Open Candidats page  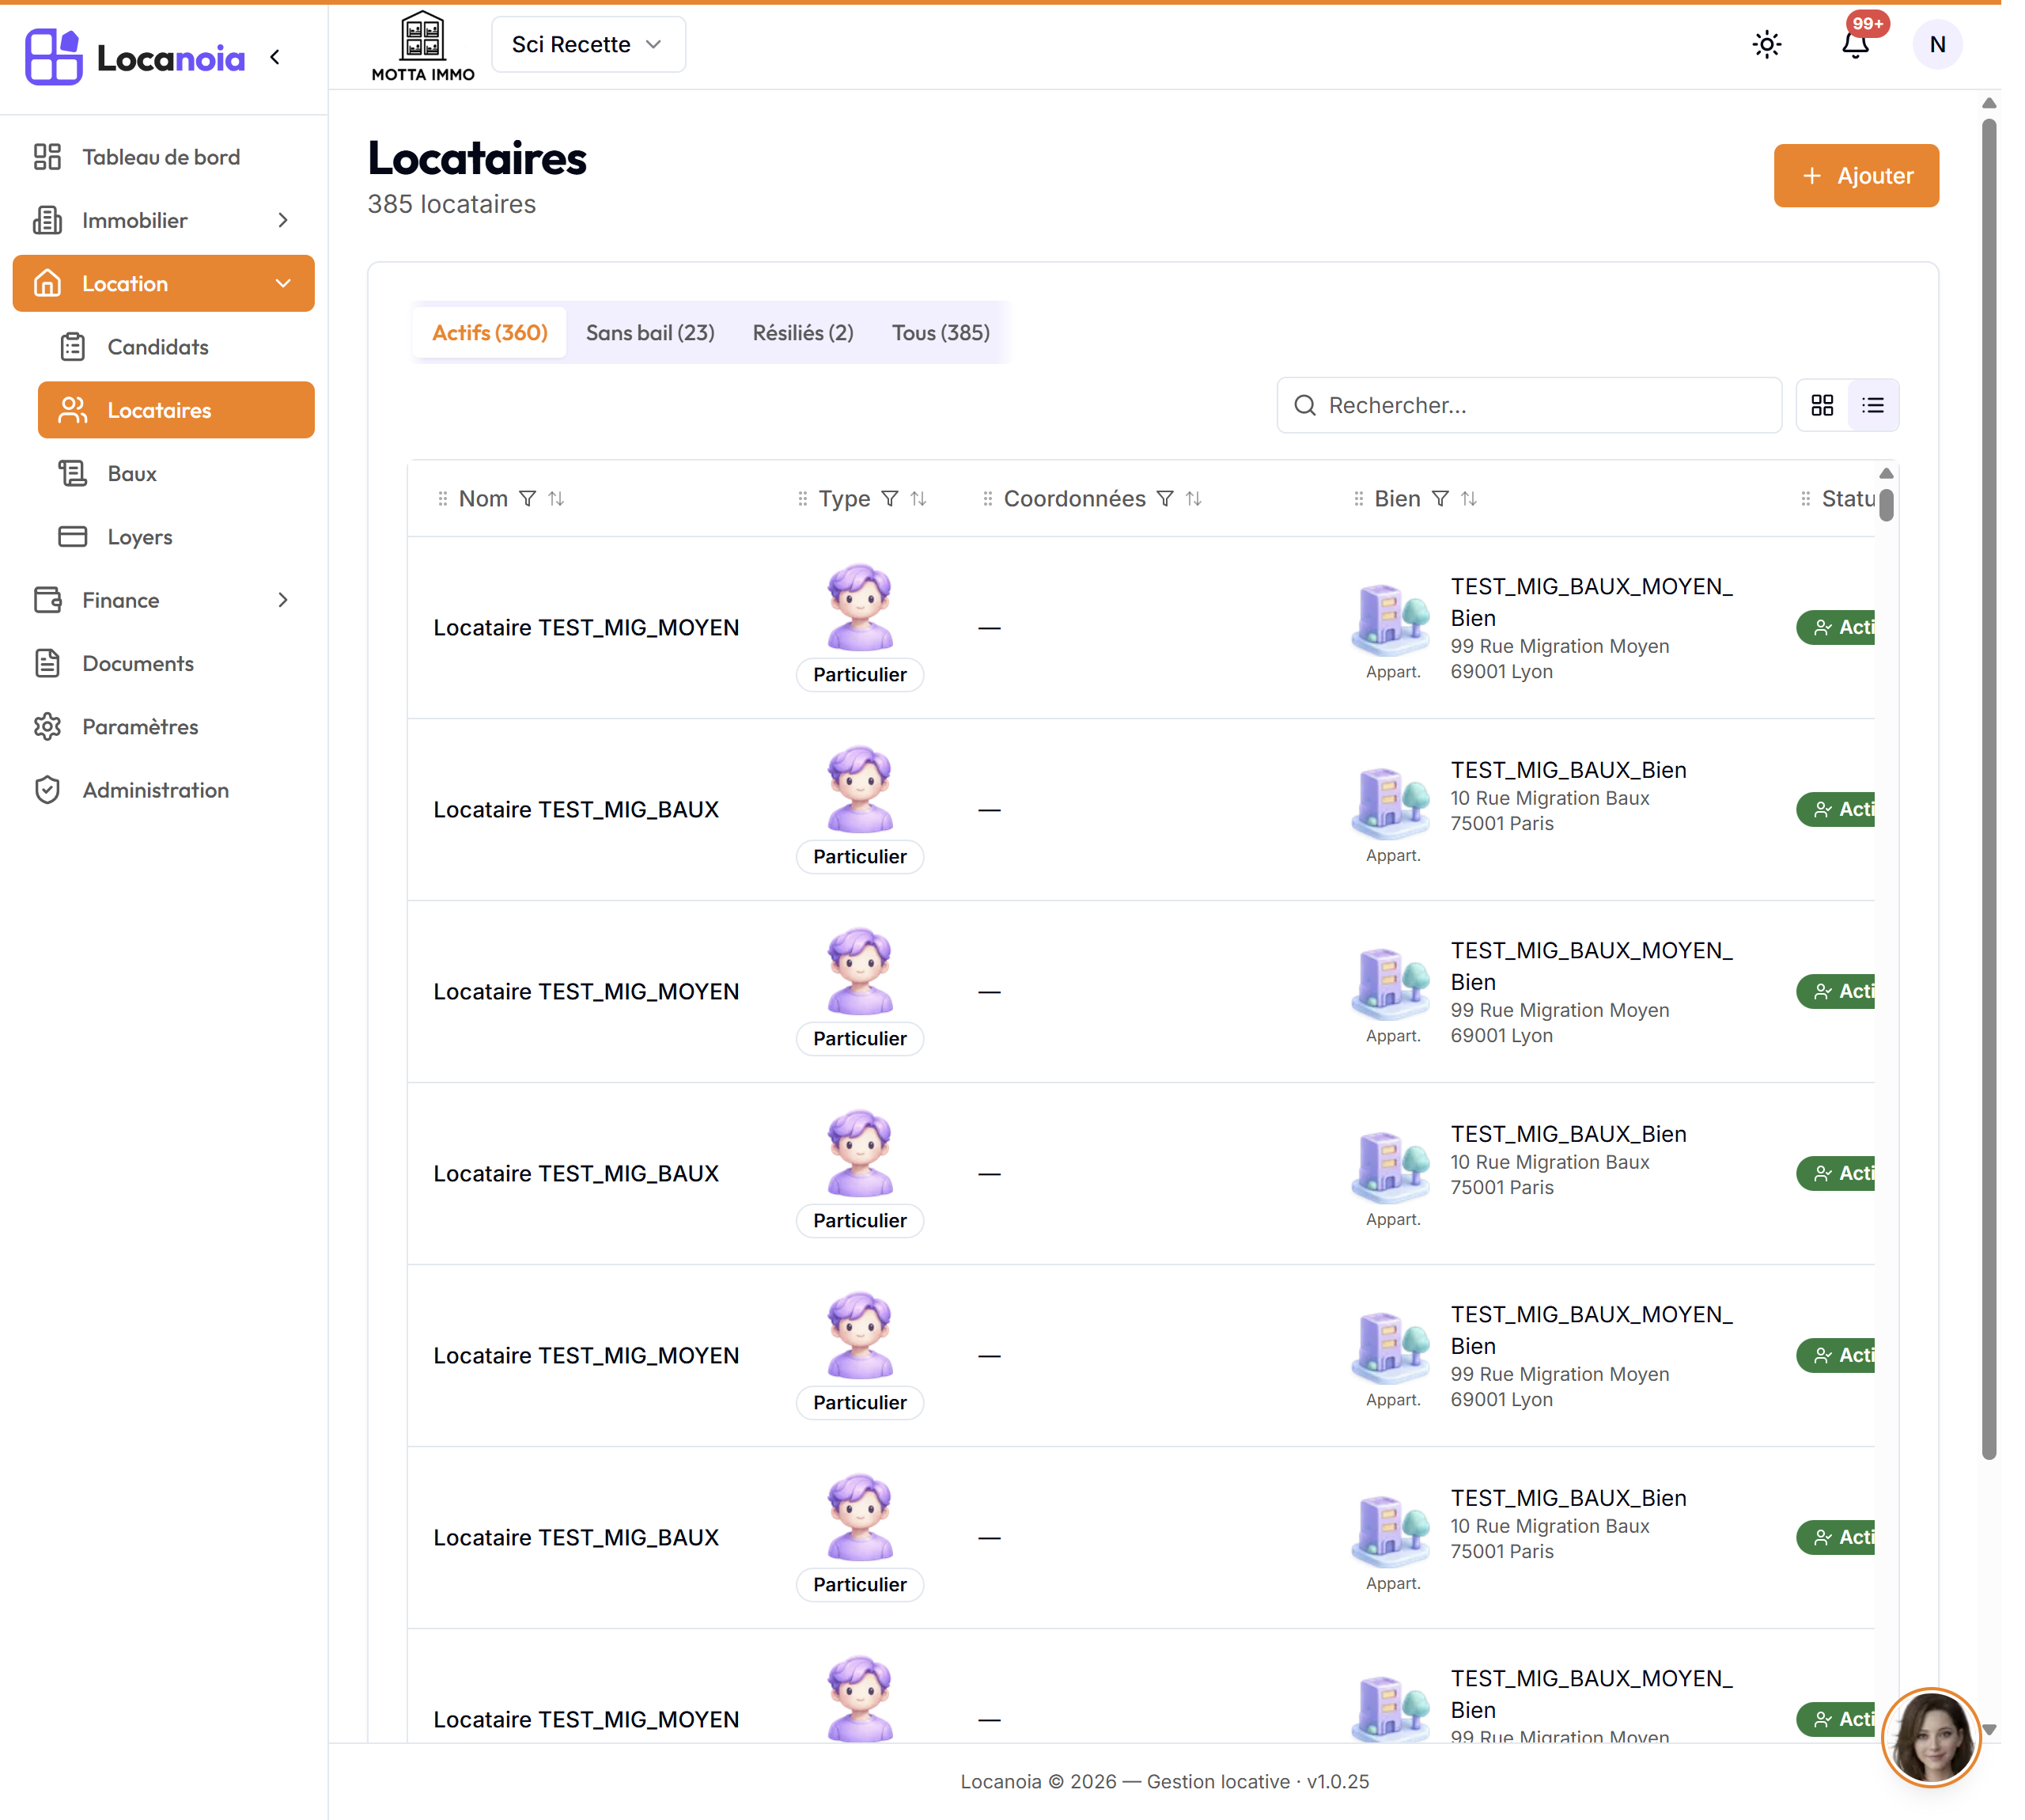176,347
